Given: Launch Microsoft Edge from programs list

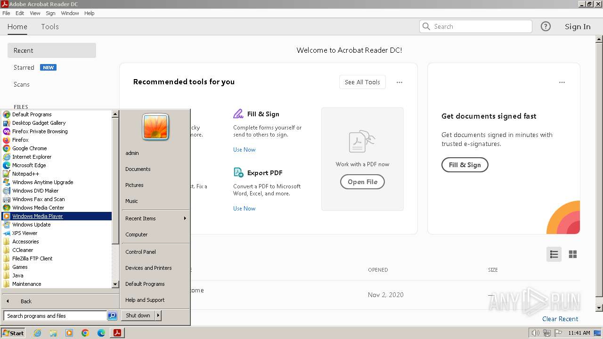Looking at the screenshot, I should pyautogui.click(x=57, y=165).
